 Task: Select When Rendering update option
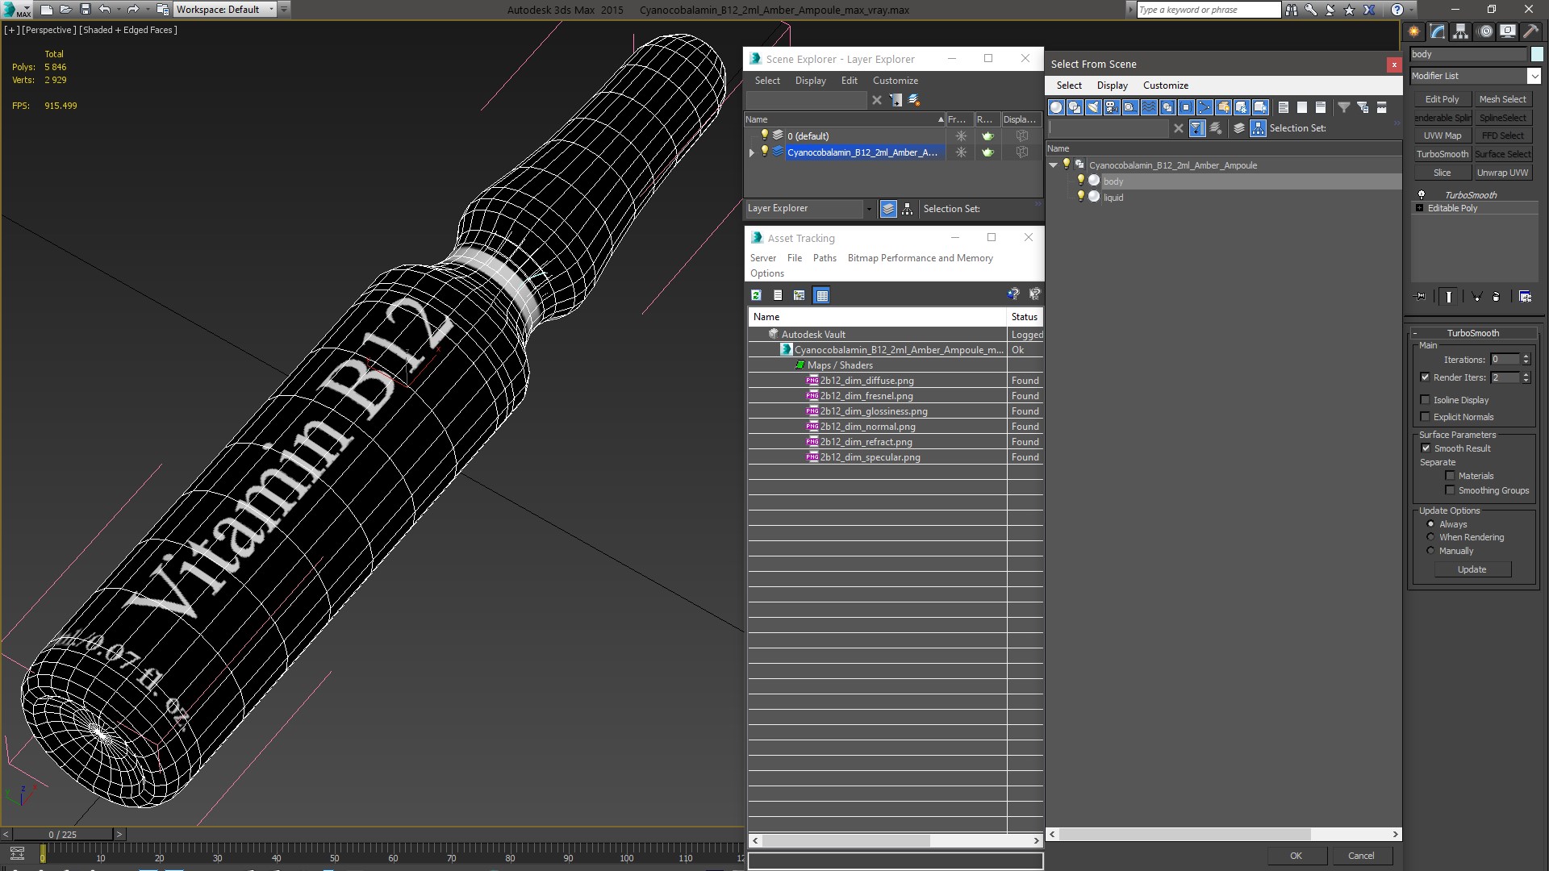[x=1430, y=537]
